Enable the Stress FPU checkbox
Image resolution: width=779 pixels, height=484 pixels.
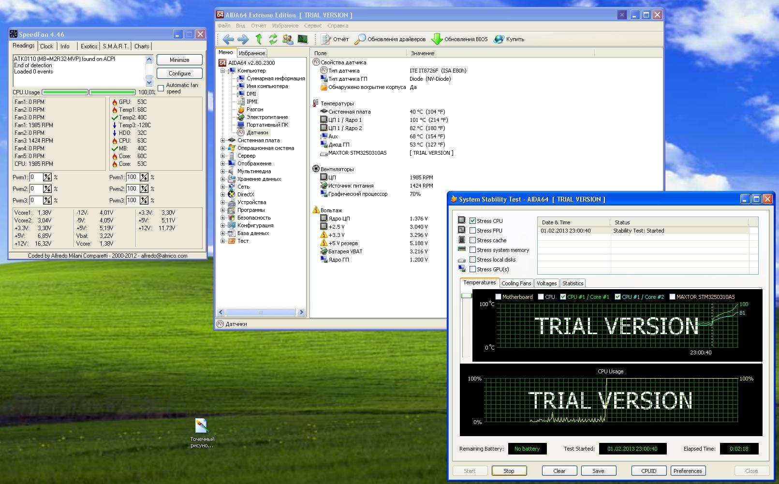(472, 231)
